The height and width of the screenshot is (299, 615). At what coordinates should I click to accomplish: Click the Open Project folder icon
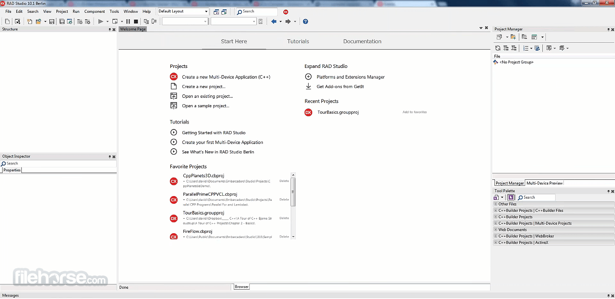click(38, 21)
